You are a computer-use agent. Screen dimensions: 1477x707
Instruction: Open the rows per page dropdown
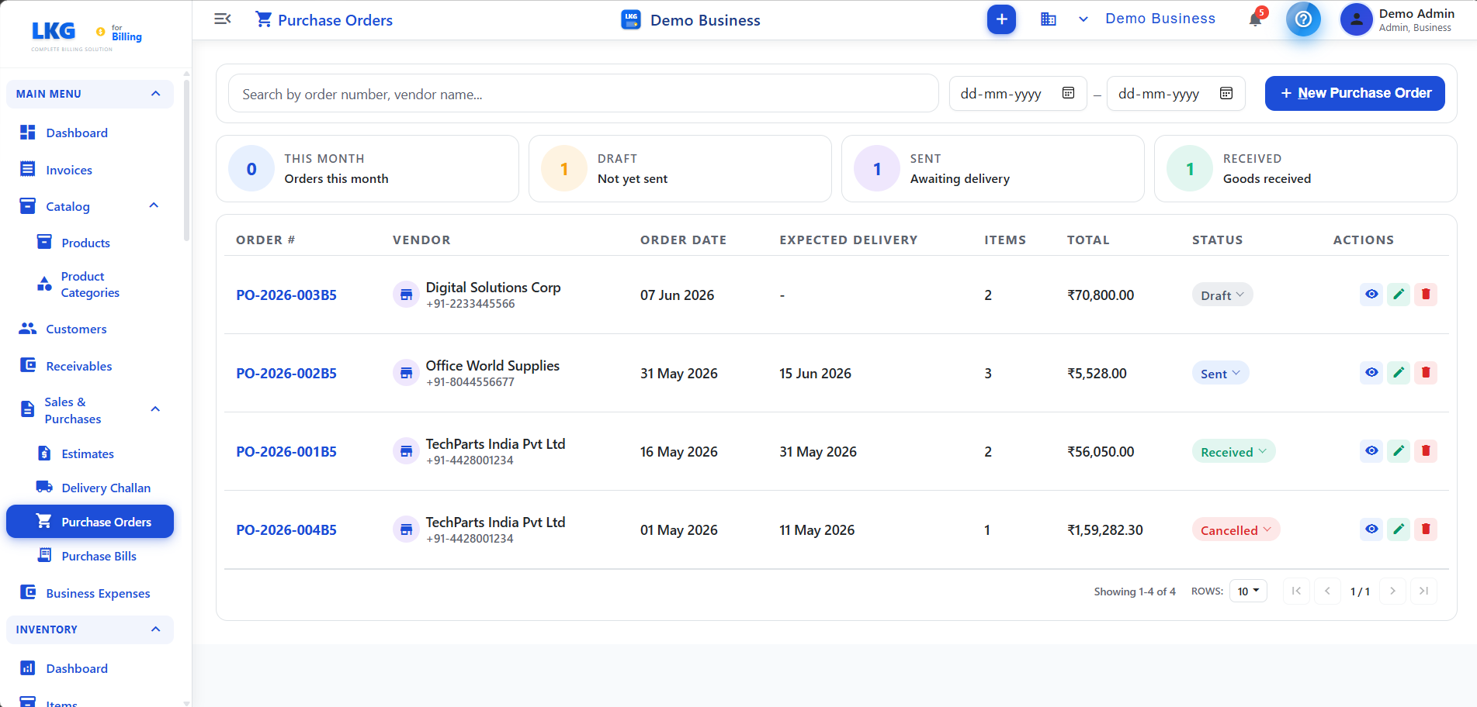tap(1248, 591)
